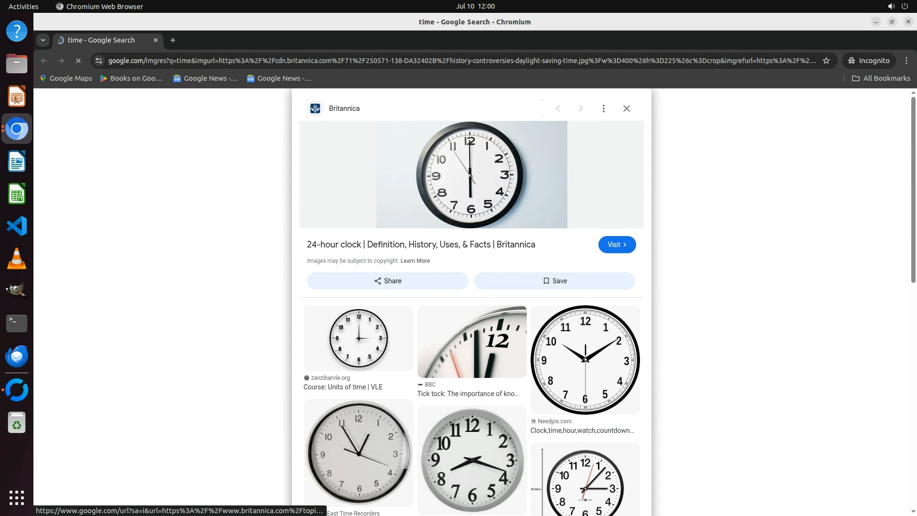Click the Visit button for Britannica
Viewport: 917px width, 516px height.
click(x=617, y=245)
